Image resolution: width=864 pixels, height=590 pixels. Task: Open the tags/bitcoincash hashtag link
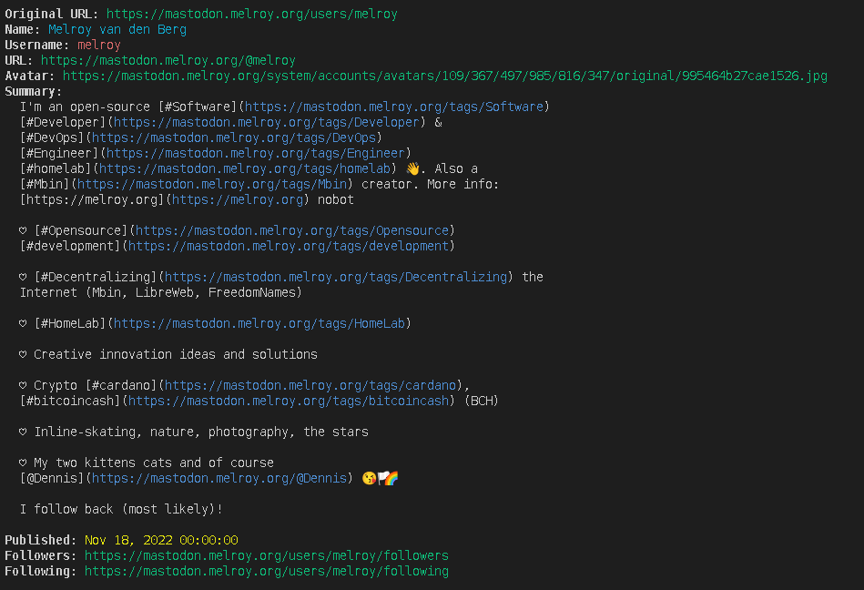(289, 400)
